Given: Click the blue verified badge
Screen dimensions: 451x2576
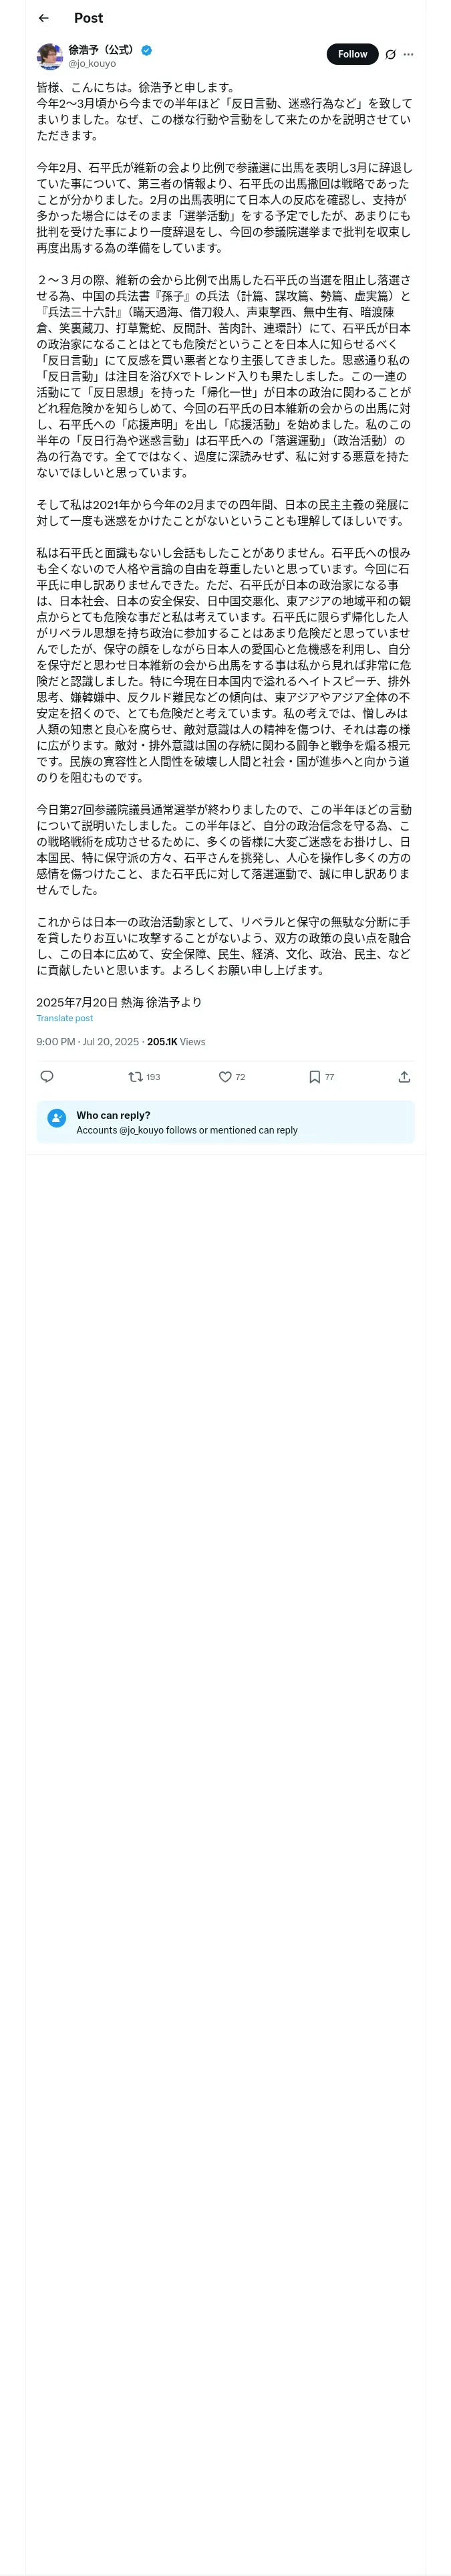Looking at the screenshot, I should (147, 49).
